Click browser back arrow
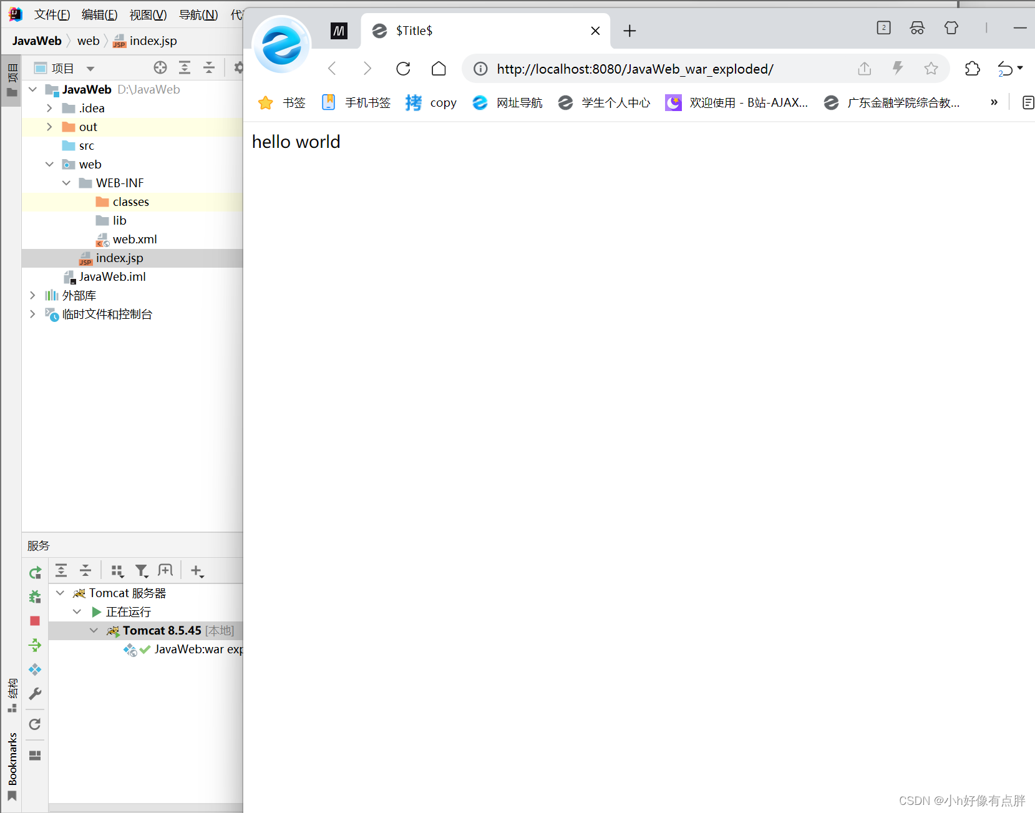 (x=332, y=69)
